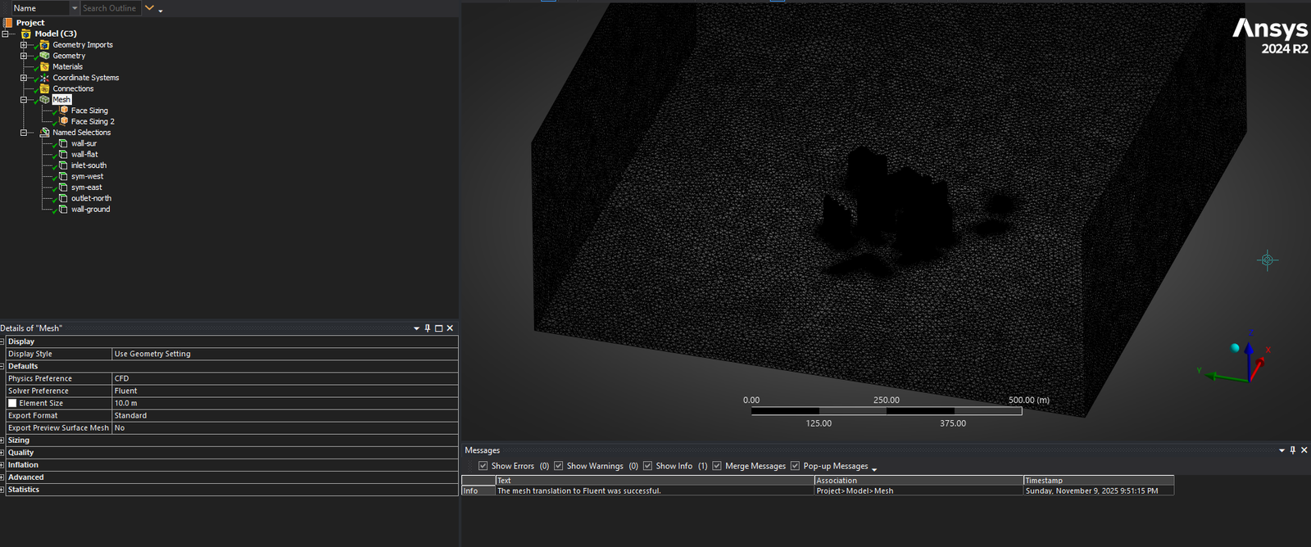Select the inlet-south named selection
Screen dimensions: 1311x547
click(x=88, y=165)
